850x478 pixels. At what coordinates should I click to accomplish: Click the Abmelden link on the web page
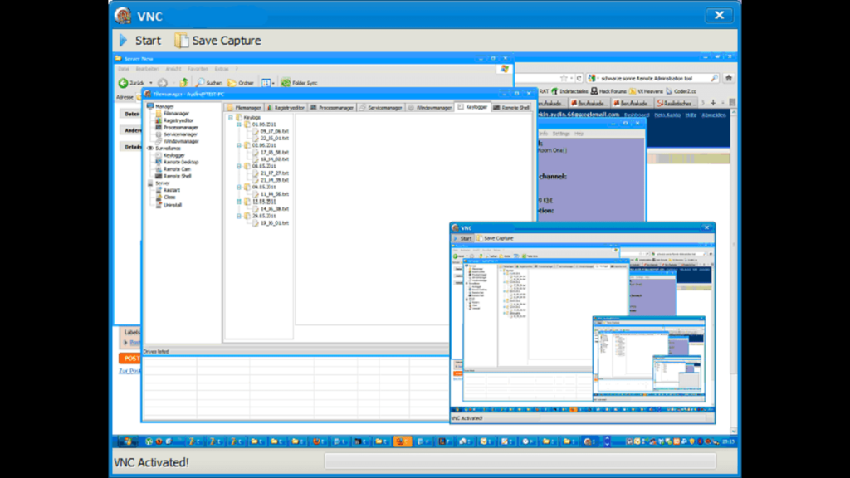[x=713, y=115]
